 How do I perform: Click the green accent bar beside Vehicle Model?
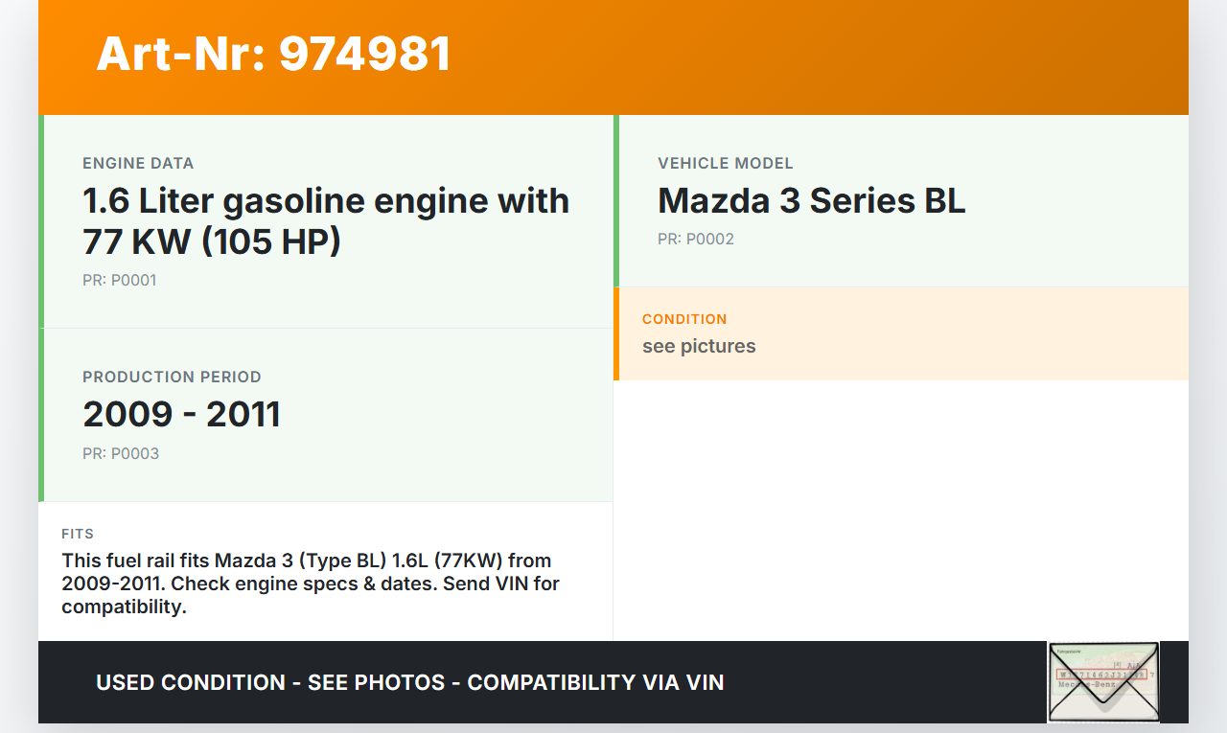[x=616, y=201]
